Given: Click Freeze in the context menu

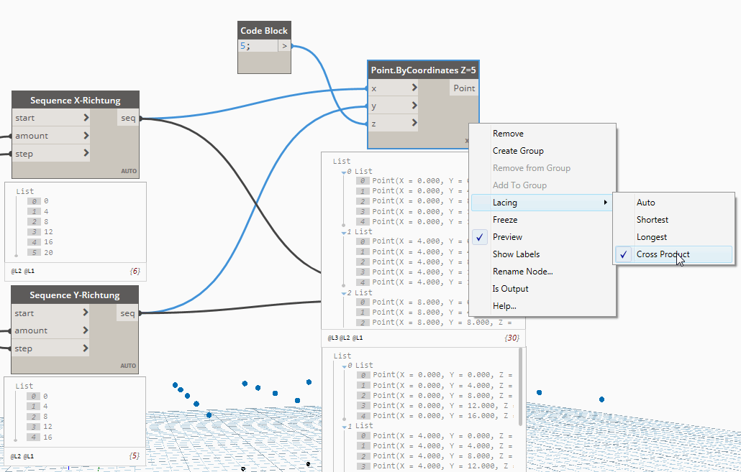Looking at the screenshot, I should (x=505, y=220).
